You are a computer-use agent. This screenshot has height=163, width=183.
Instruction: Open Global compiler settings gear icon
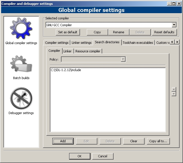21,28
